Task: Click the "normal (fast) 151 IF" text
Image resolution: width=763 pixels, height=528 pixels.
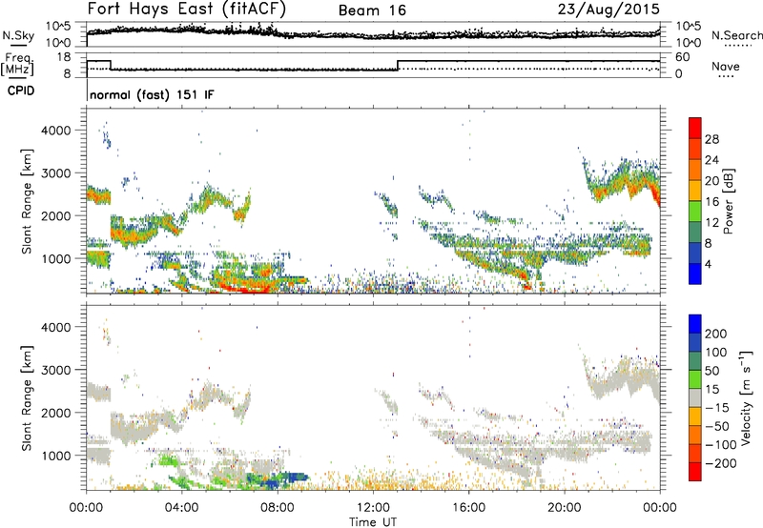Action: (x=152, y=94)
